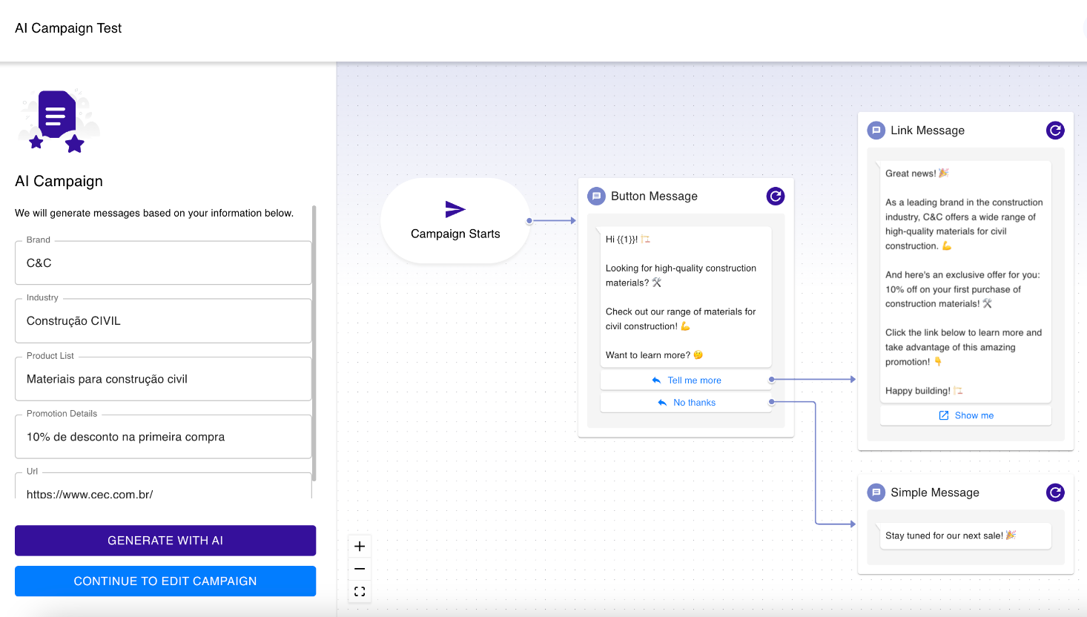Viewport: 1087px width, 617px height.
Task: Click the No thanks output connector dot
Action: click(x=772, y=402)
